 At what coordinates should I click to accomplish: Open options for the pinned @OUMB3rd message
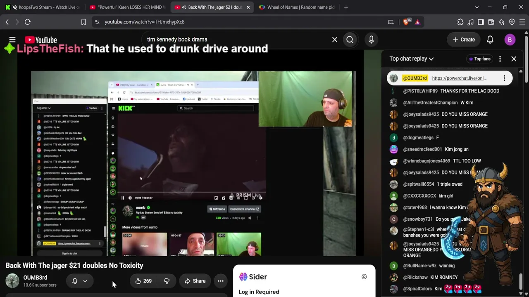[504, 78]
